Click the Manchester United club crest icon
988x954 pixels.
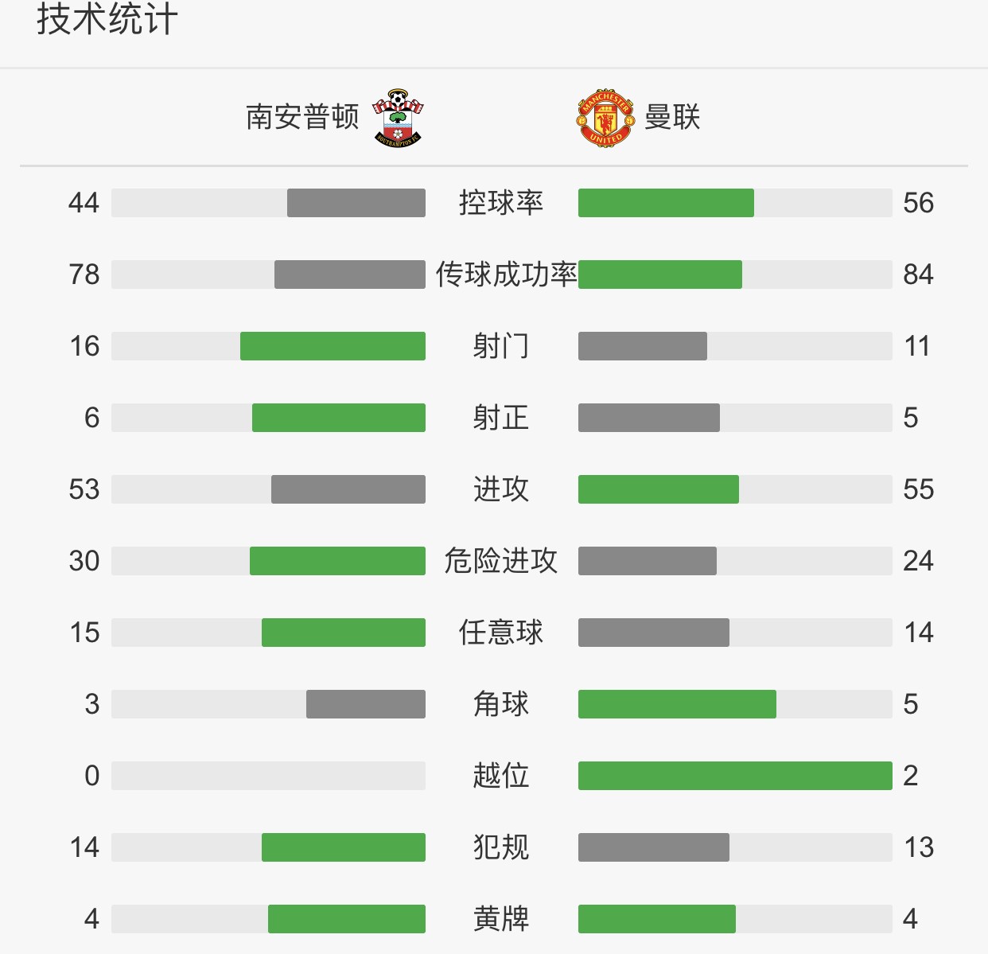pyautogui.click(x=605, y=118)
